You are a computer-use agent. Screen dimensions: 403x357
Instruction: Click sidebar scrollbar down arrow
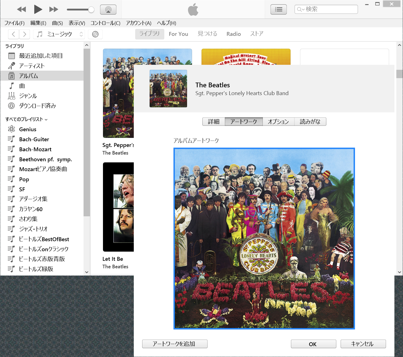pos(87,272)
